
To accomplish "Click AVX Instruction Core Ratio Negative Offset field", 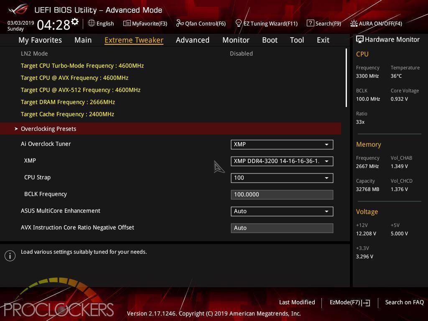I will [x=282, y=228].
